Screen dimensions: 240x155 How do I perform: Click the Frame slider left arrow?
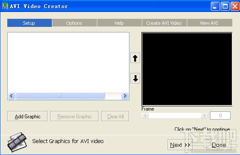[x=145, y=115]
